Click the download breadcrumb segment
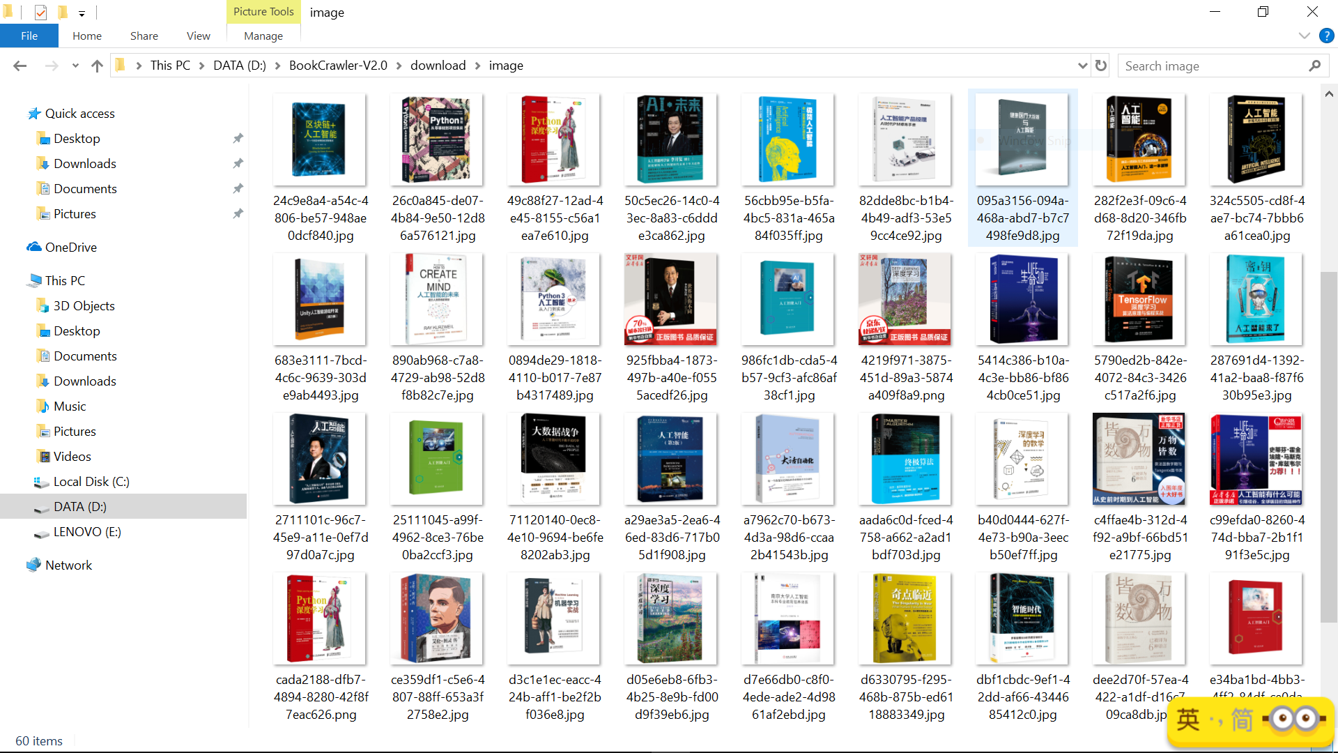 click(x=438, y=66)
